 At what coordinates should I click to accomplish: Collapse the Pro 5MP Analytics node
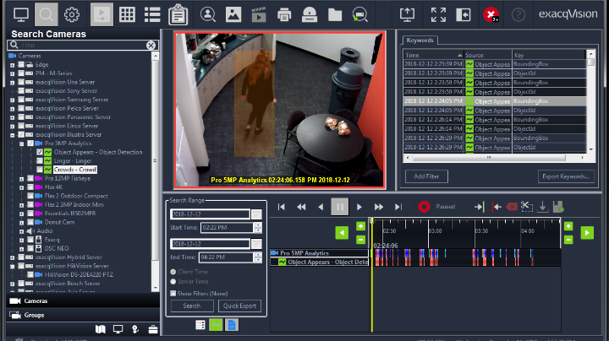click(22, 143)
